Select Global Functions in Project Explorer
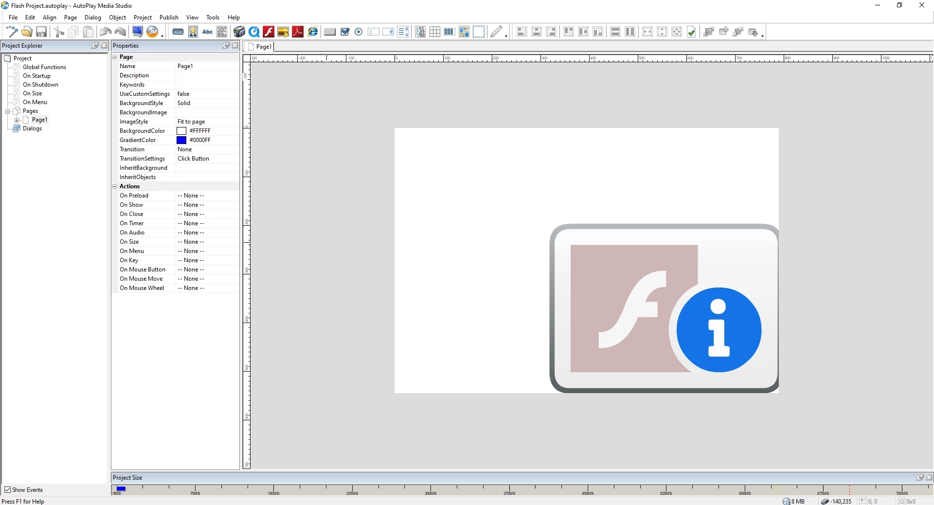This screenshot has height=505, width=934. coord(44,67)
